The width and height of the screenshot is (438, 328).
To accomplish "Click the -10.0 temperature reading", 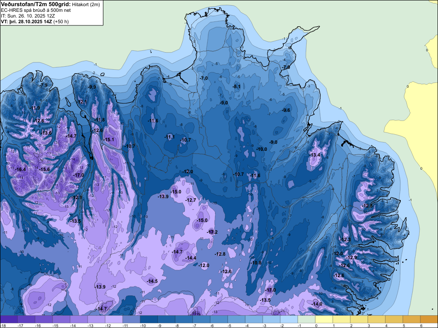I will [262, 150].
